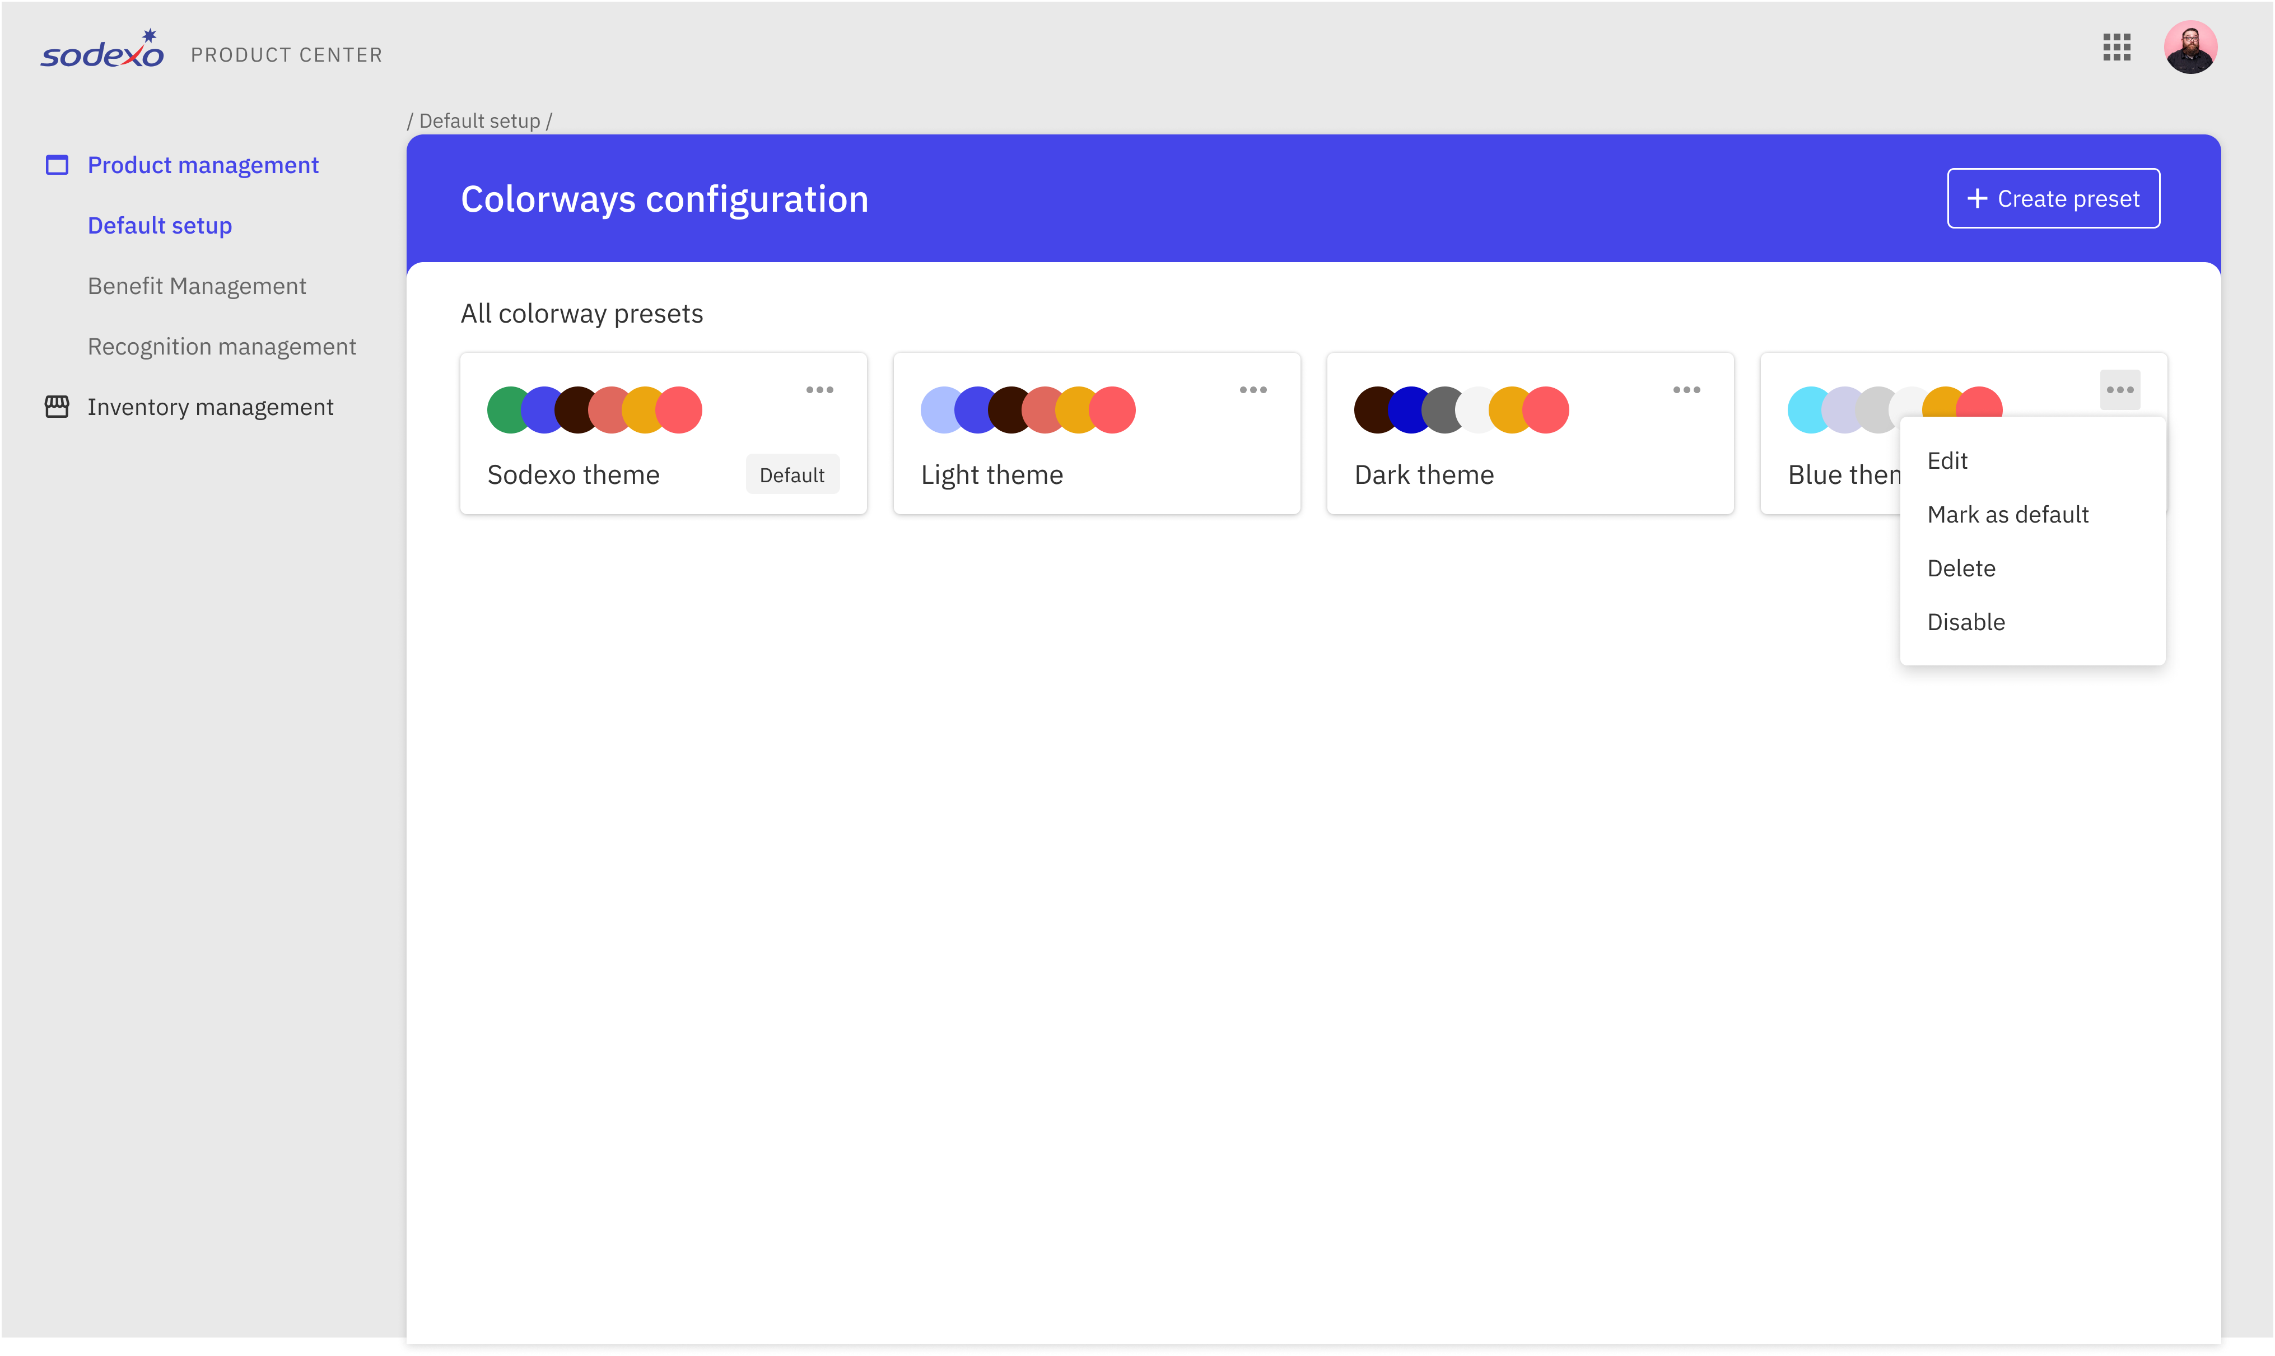Choose Mark as default option
This screenshot has width=2275, height=1356.
[x=2007, y=514]
